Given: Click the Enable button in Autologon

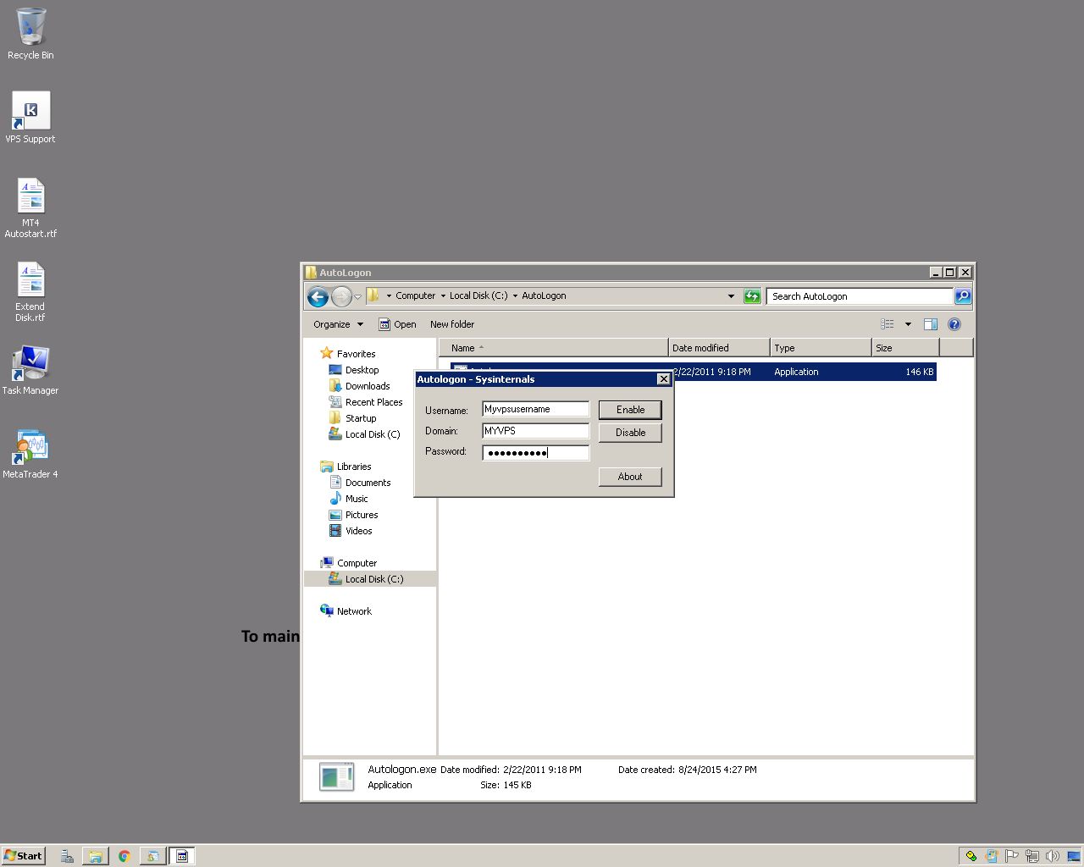Looking at the screenshot, I should 630,410.
